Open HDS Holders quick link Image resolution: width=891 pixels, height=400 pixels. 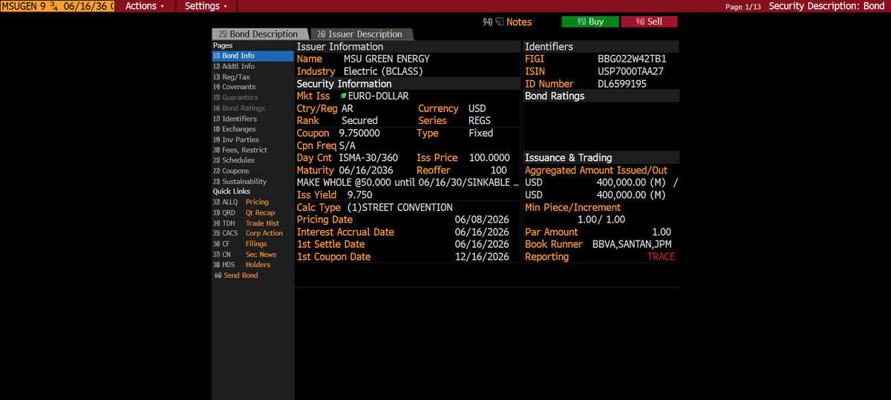click(x=242, y=264)
